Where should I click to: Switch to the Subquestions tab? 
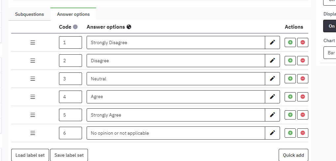coord(29,14)
